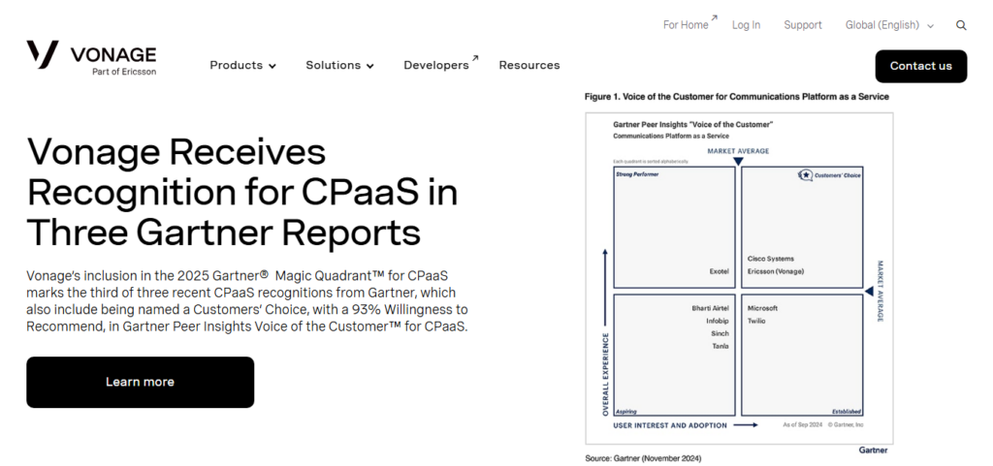Click Source: Gartner (November 2024) caption
The height and width of the screenshot is (466, 993).
(x=643, y=458)
